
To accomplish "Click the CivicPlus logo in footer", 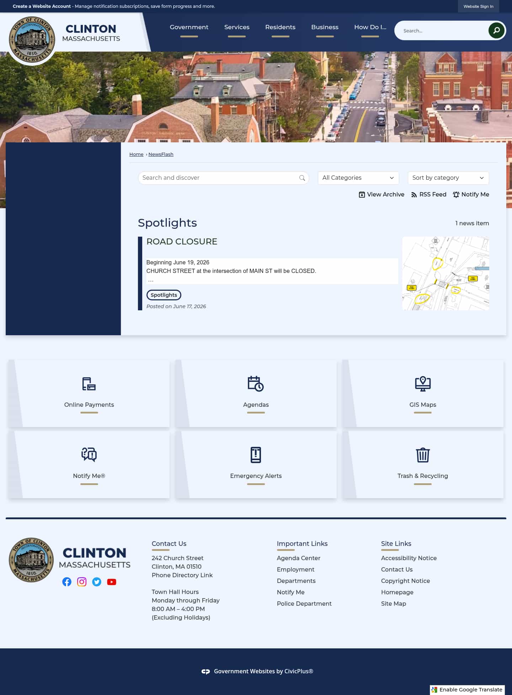I will click(206, 672).
